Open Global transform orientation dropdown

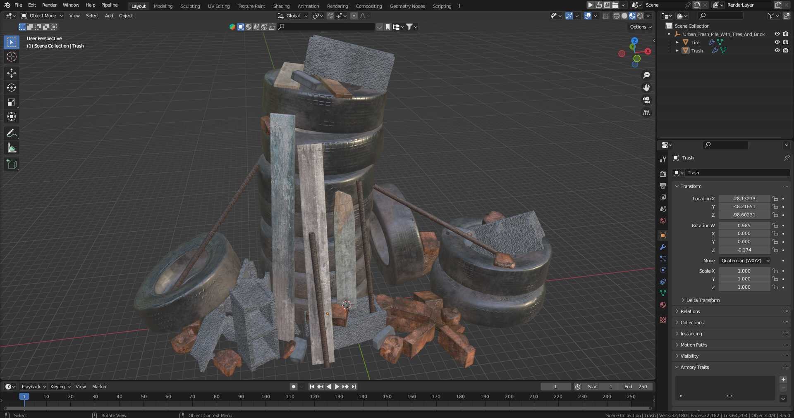point(293,16)
